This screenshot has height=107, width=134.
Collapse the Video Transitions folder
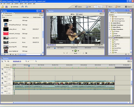110,29
